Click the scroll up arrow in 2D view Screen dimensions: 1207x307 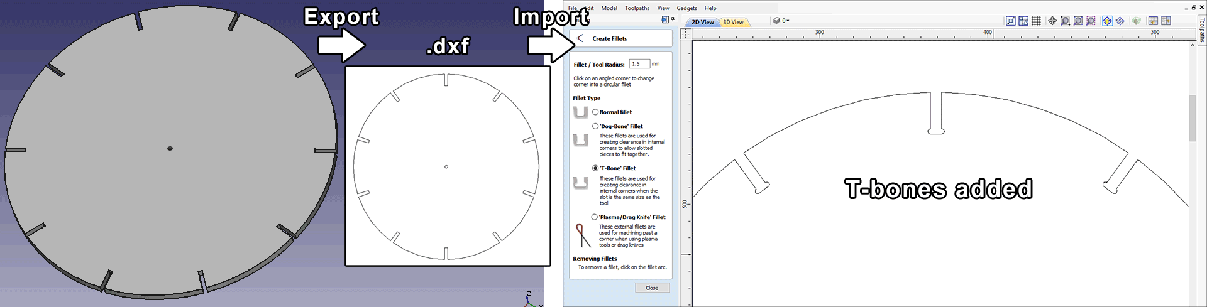[x=1193, y=45]
